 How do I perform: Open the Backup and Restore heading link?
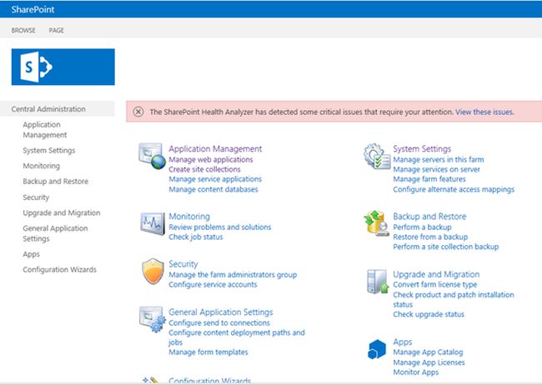click(429, 217)
